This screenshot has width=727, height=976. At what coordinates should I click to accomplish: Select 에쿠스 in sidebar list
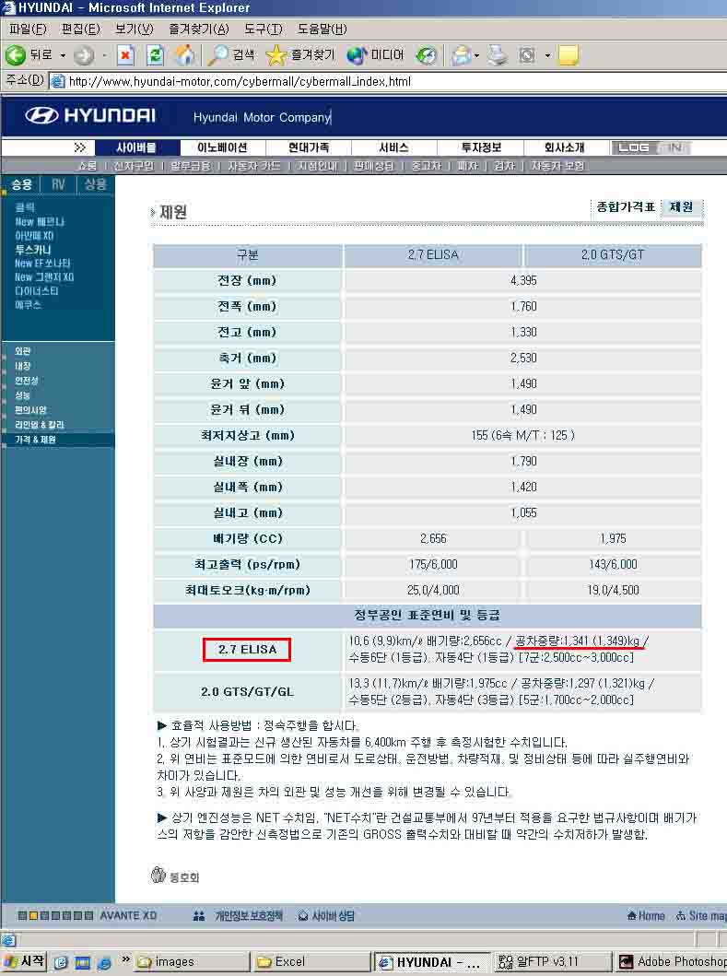[28, 304]
